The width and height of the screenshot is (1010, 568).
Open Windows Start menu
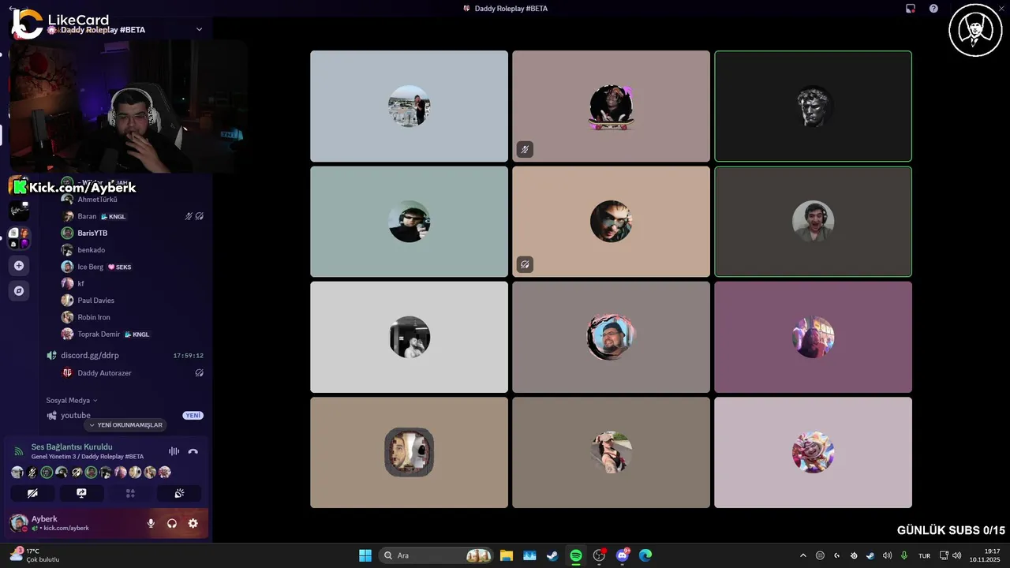coord(365,555)
